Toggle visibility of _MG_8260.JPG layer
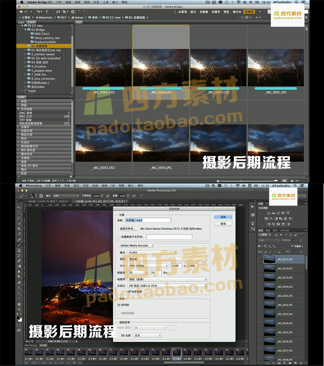The width and height of the screenshot is (324, 366). pos(260,287)
